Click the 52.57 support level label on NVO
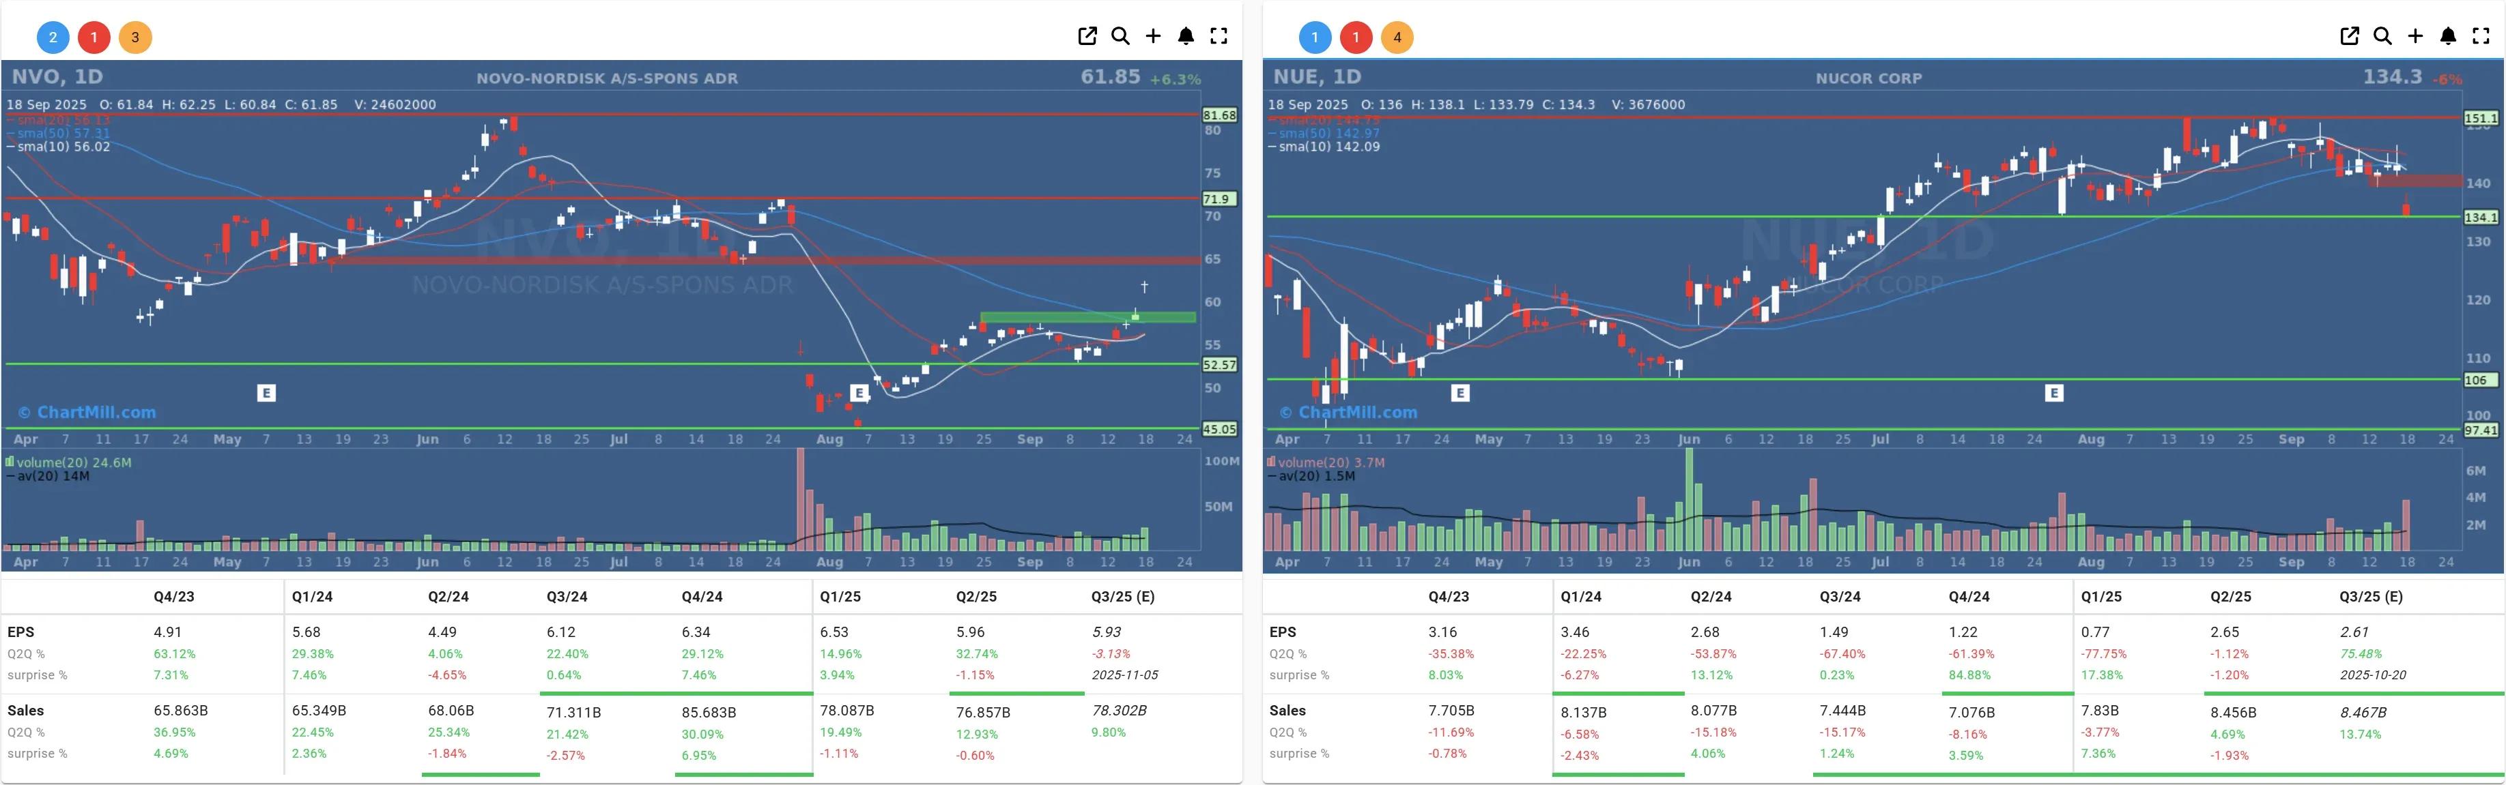Image resolution: width=2506 pixels, height=785 pixels. coord(1220,364)
